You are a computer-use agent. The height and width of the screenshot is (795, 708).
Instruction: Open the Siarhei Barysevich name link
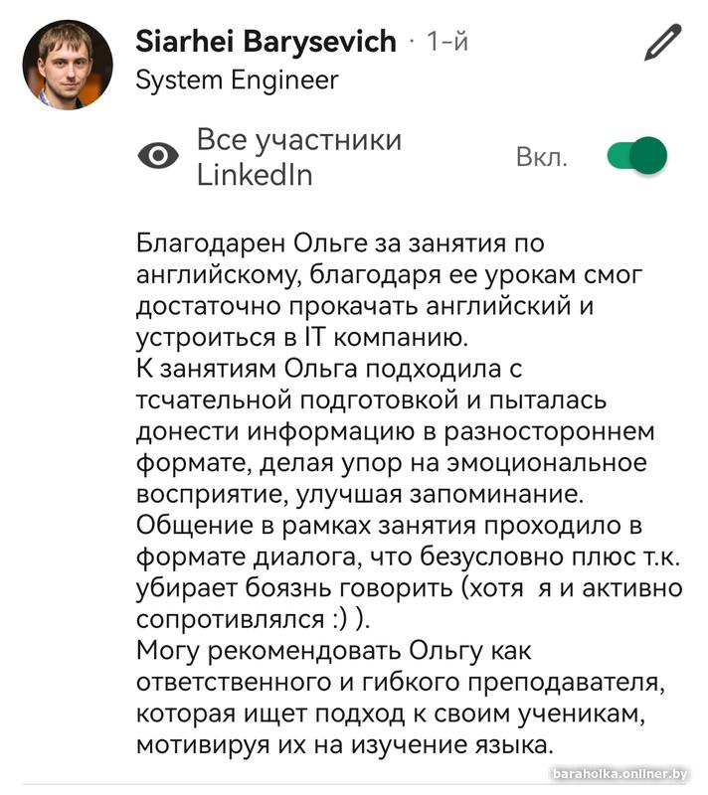click(265, 42)
